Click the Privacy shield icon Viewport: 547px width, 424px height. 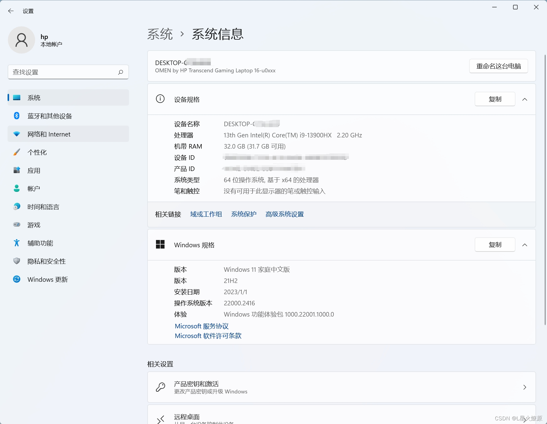[17, 261]
